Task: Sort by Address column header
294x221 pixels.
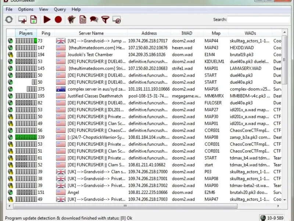Action: (x=149, y=33)
